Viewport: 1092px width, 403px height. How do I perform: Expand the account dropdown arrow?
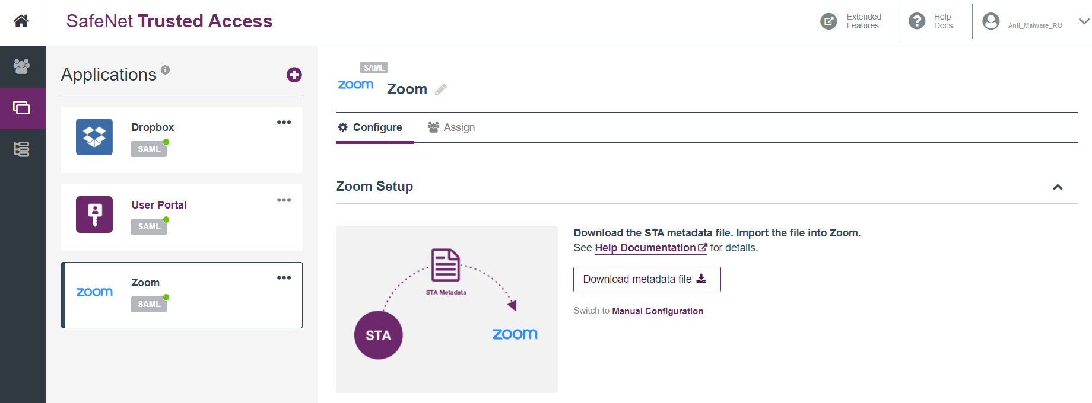(1084, 21)
